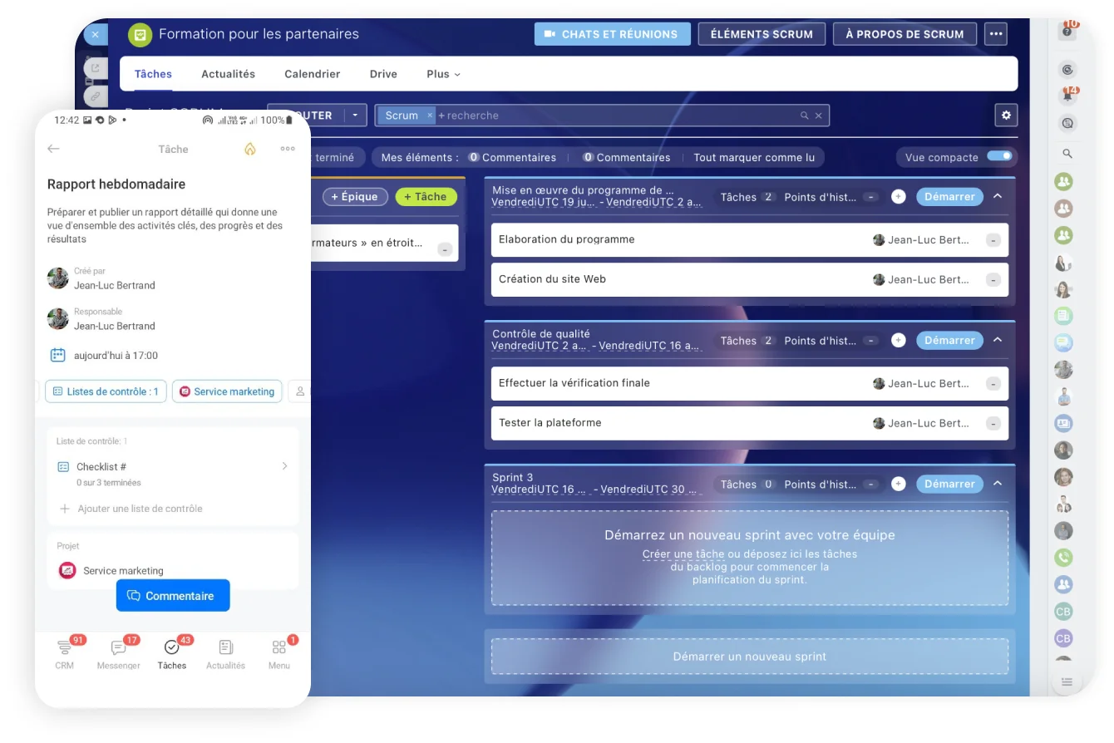
Task: Switch to the Calendrier tab
Action: [x=312, y=74]
